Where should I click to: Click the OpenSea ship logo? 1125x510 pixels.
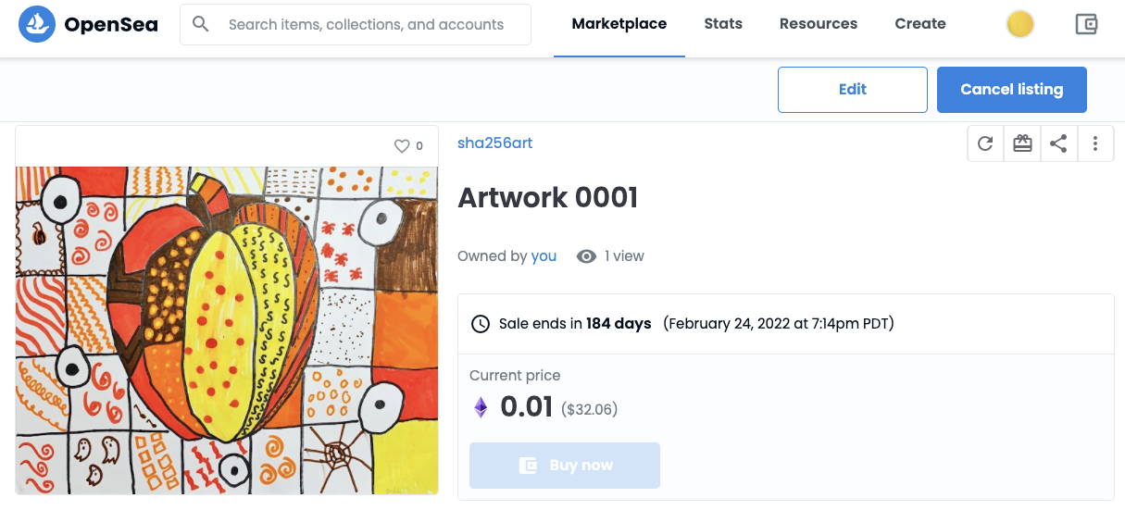pyautogui.click(x=37, y=24)
